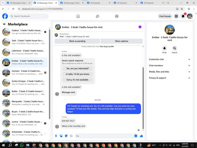Open the Notifications bell icon
This screenshot has width=197, height=148.
pos(183,16)
